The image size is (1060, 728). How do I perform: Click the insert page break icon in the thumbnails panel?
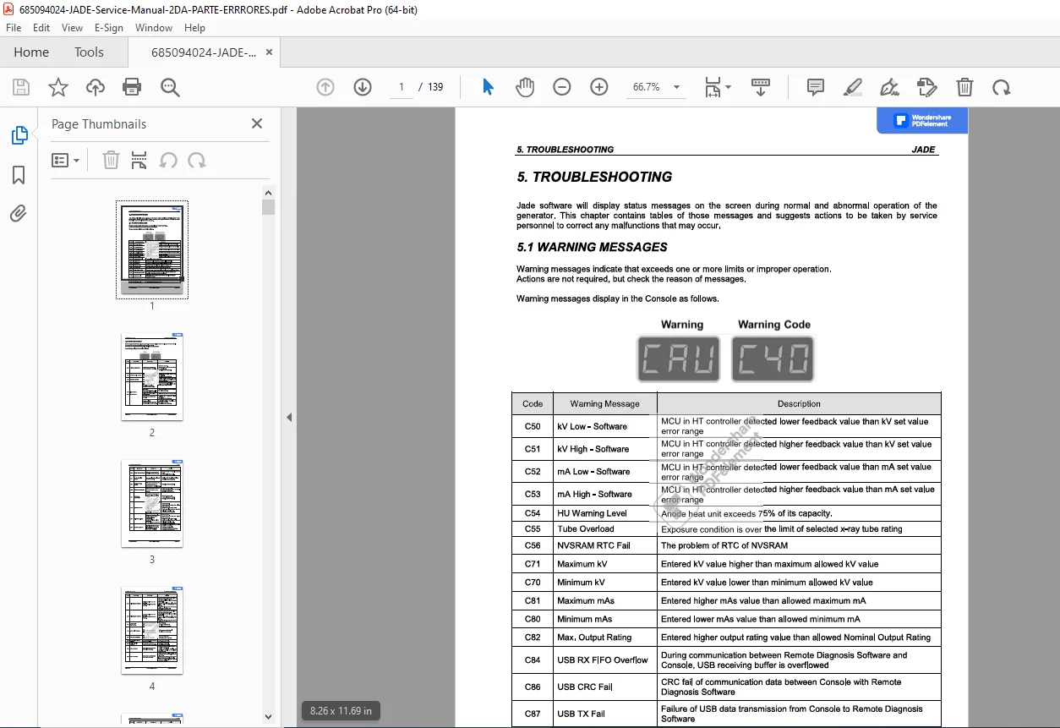pos(139,160)
